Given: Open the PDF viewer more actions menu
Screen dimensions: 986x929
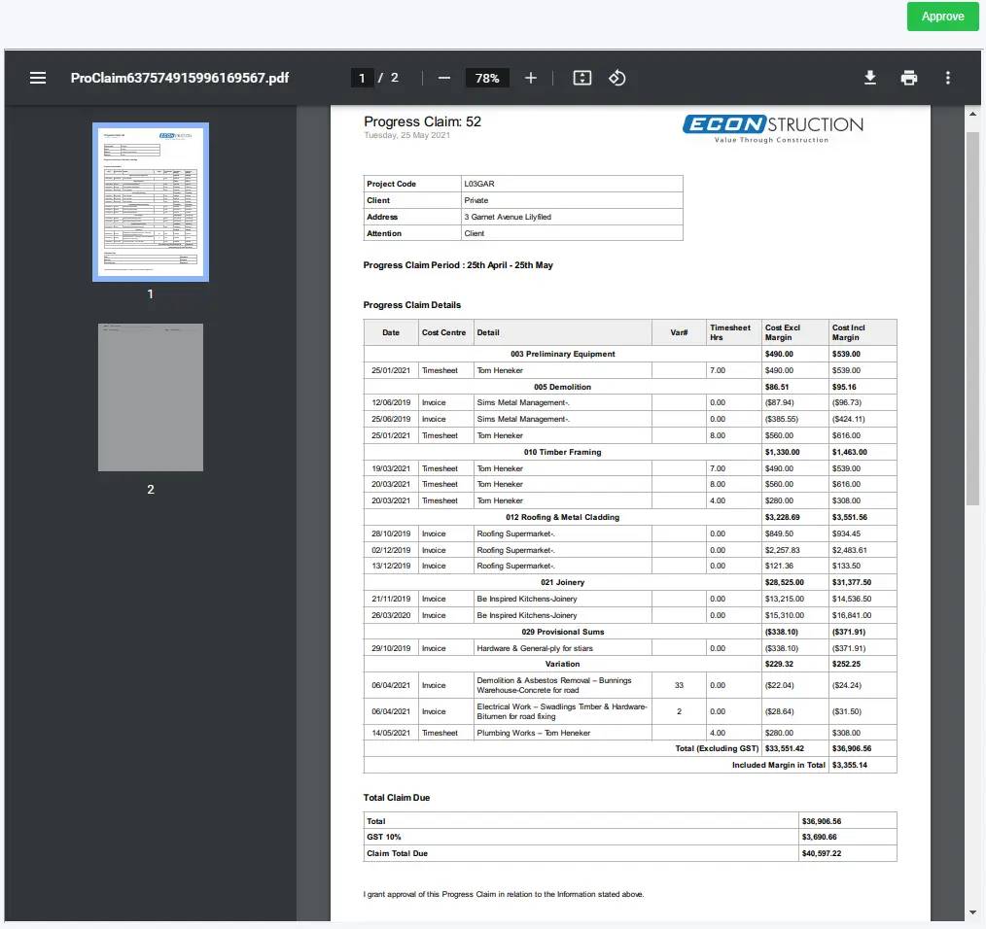Looking at the screenshot, I should tap(948, 78).
